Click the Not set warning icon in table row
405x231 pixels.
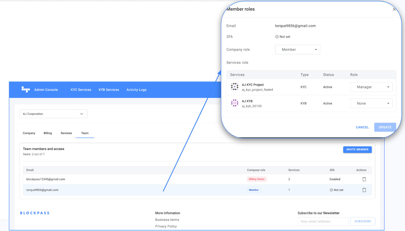[331, 190]
